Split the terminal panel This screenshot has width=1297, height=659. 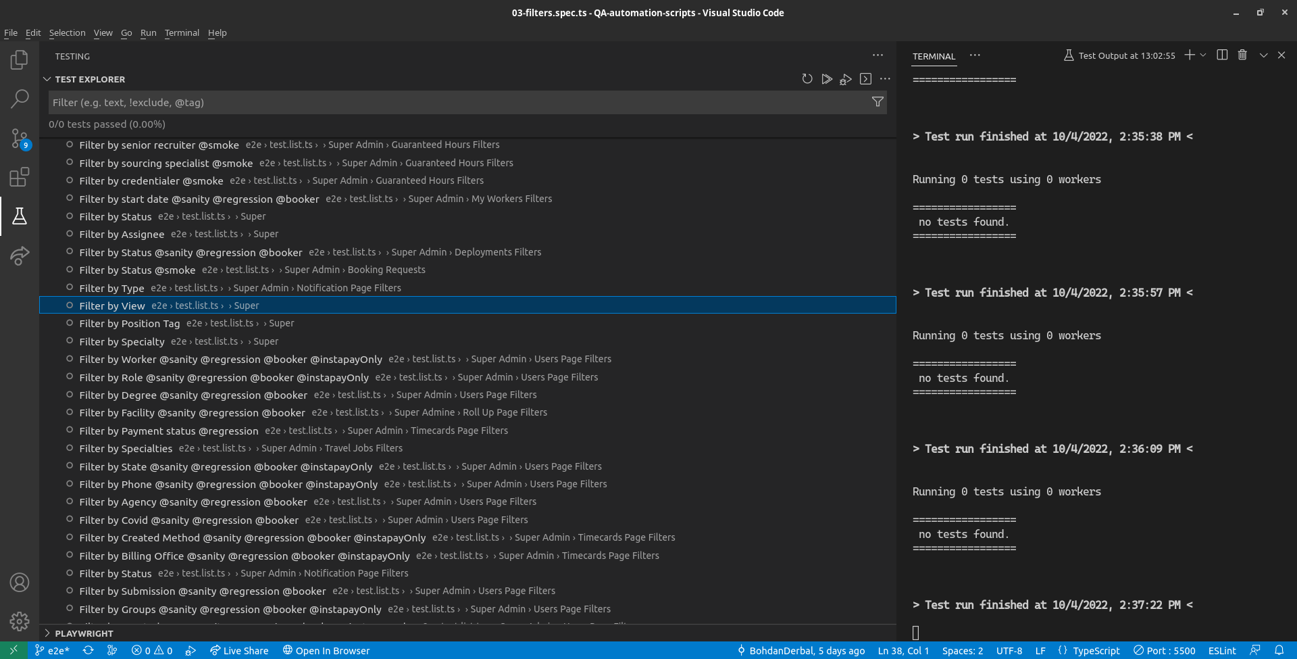coord(1222,55)
